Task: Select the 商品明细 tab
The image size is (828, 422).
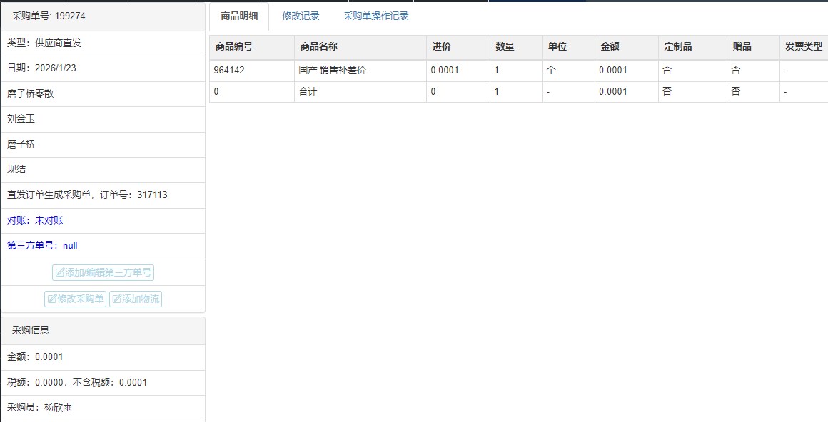Action: (239, 16)
